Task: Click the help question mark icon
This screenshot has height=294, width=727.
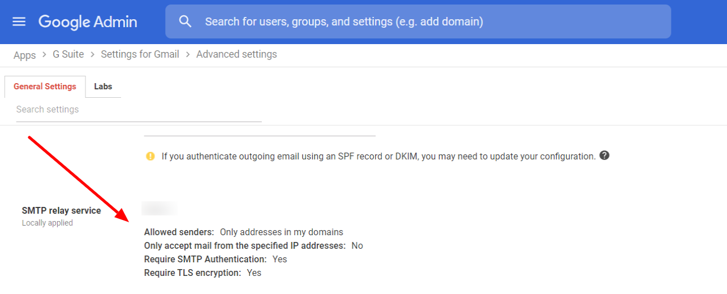Action: coord(604,155)
